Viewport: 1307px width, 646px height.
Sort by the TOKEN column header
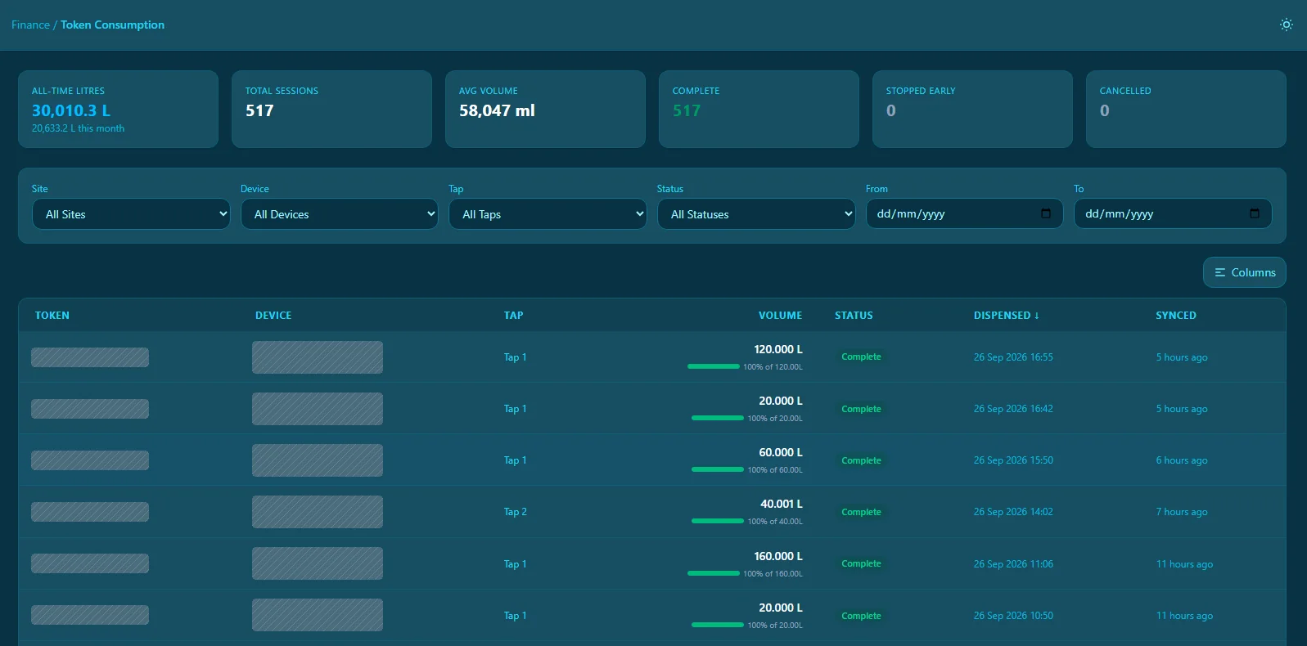pyautogui.click(x=52, y=315)
